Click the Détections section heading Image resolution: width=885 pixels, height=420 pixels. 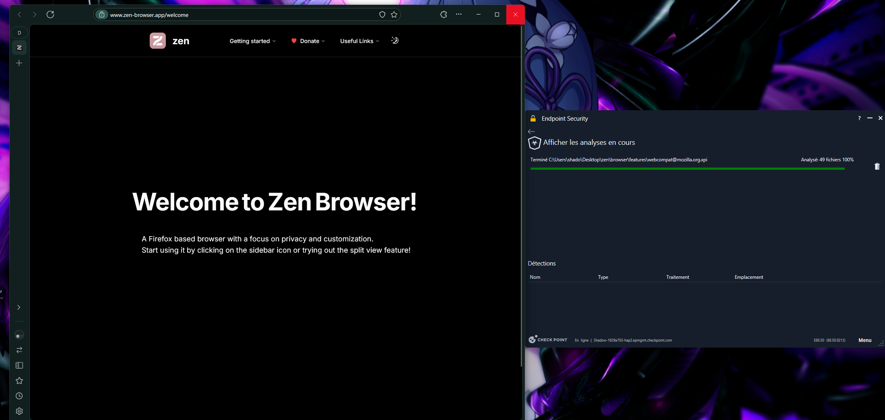pyautogui.click(x=542, y=264)
